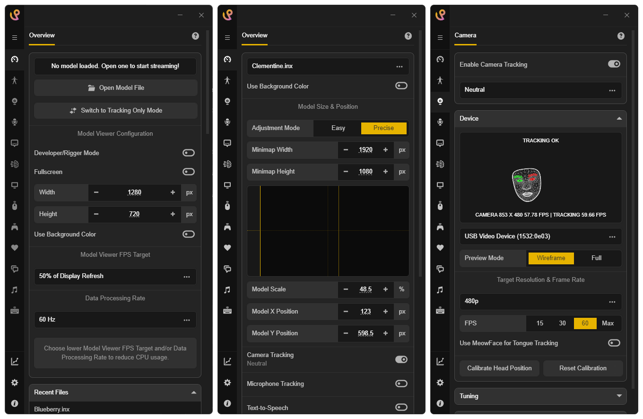Screen dimensions: 643x419
Task: Open the 50% of Display Refresh dropdown
Action: tap(115, 276)
